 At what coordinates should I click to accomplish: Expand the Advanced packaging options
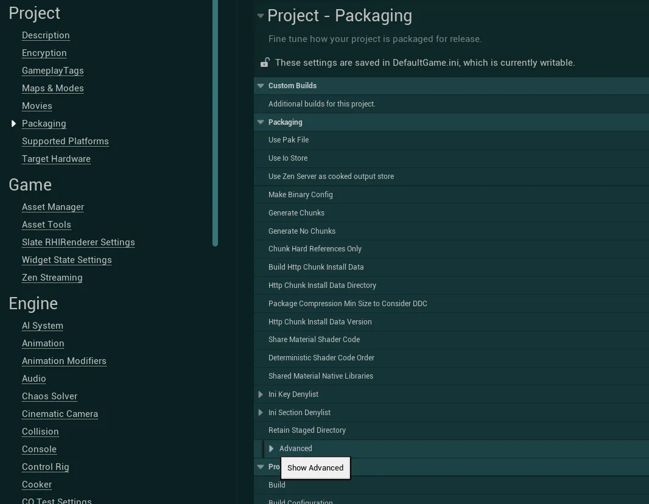point(271,449)
